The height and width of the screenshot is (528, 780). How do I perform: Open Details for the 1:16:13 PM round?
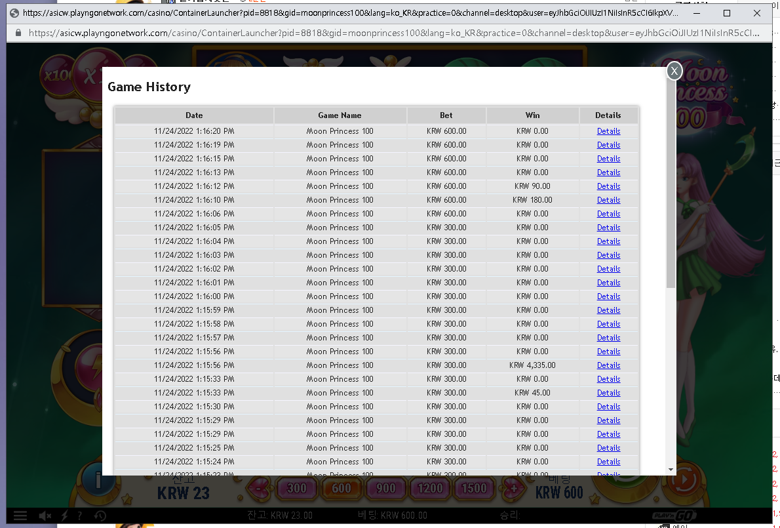tap(608, 173)
